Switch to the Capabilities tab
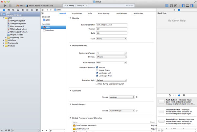Viewport: 197px width, 132px height. [77, 13]
